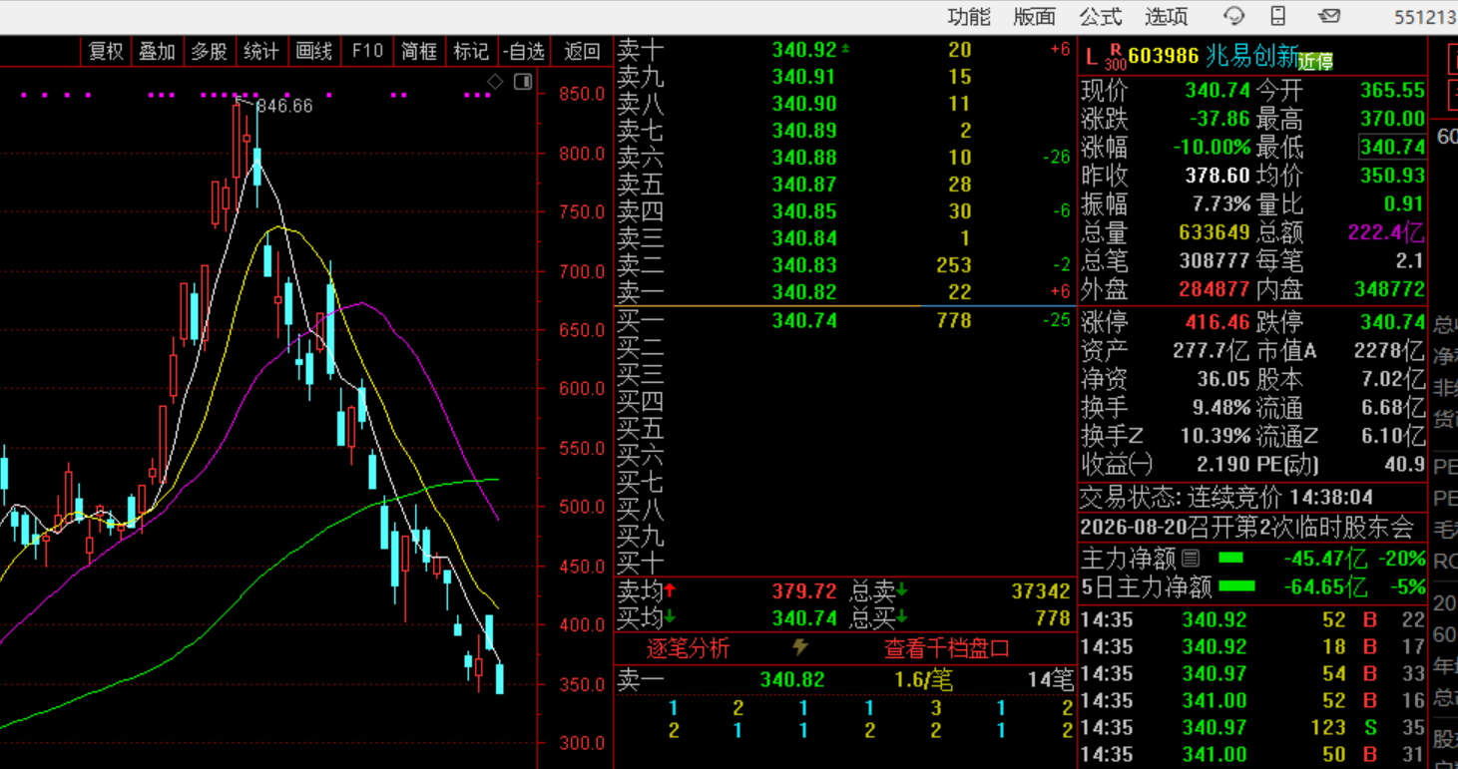Open F10 company info

pos(366,51)
